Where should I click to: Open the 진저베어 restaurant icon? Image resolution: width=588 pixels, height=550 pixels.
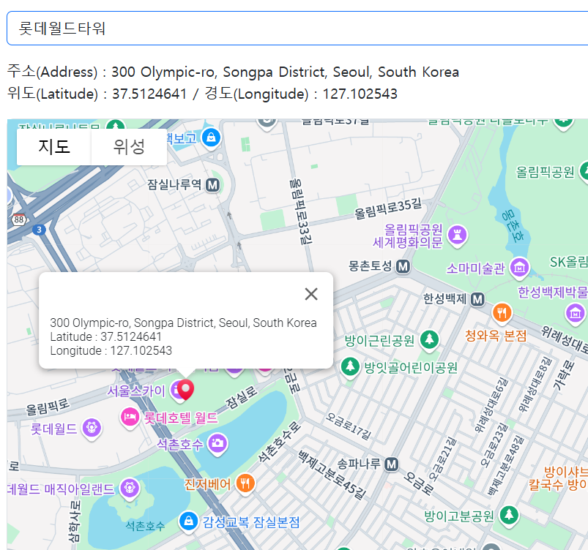point(245,483)
